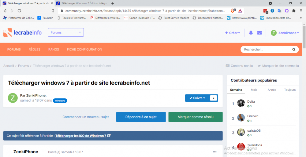The height and width of the screenshot is (157, 306).
Task: Click the lecrabeinfo logo
Action: pyautogui.click(x=22, y=32)
